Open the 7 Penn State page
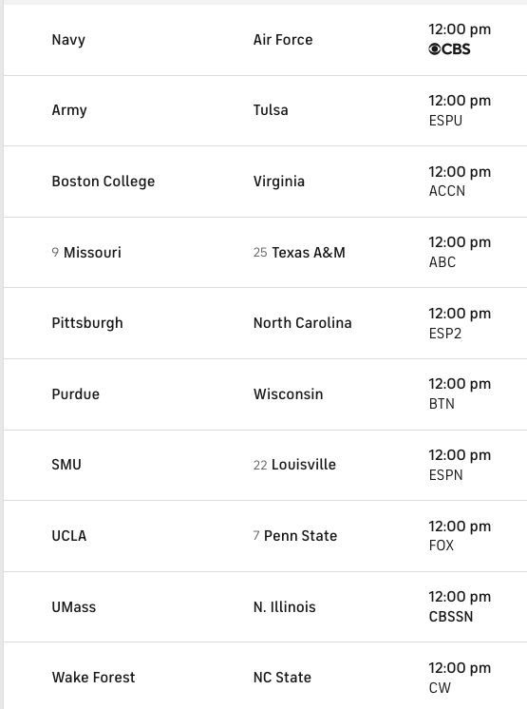This screenshot has width=527, height=709. [295, 536]
